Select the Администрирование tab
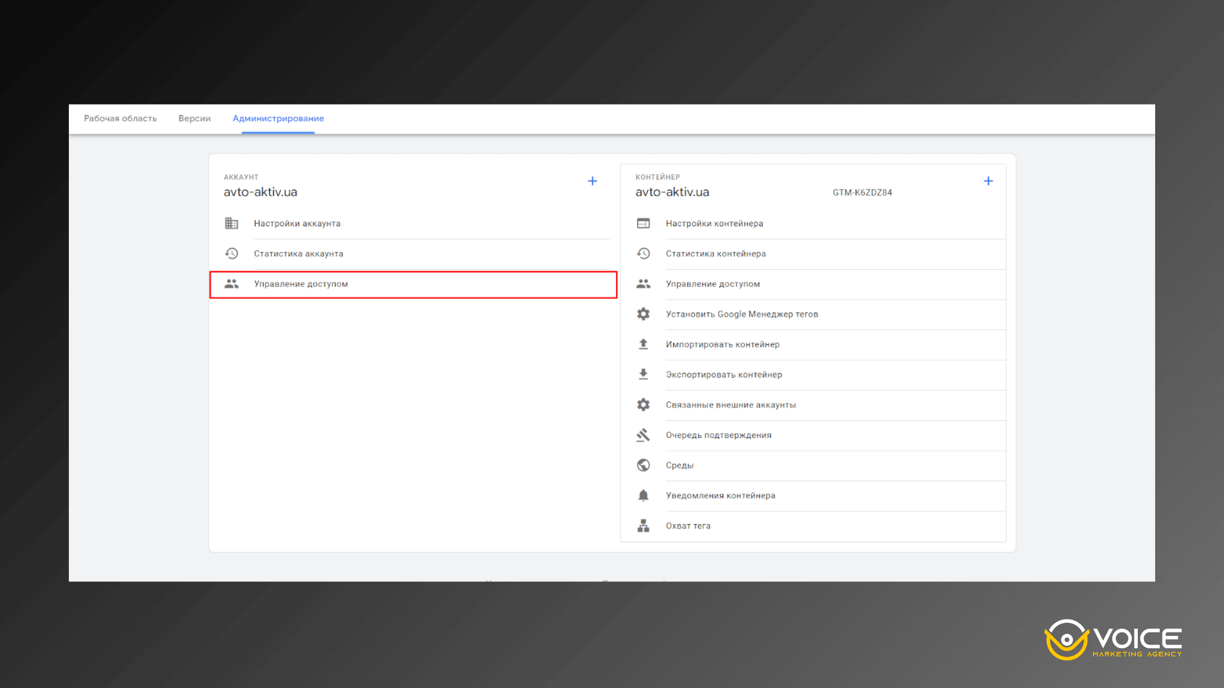Image resolution: width=1224 pixels, height=688 pixels. coord(278,118)
